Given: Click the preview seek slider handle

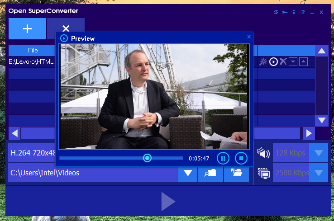Looking at the screenshot, I should click(147, 158).
